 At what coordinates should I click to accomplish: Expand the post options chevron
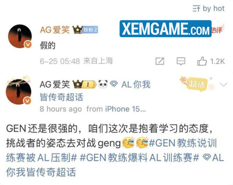224,84
